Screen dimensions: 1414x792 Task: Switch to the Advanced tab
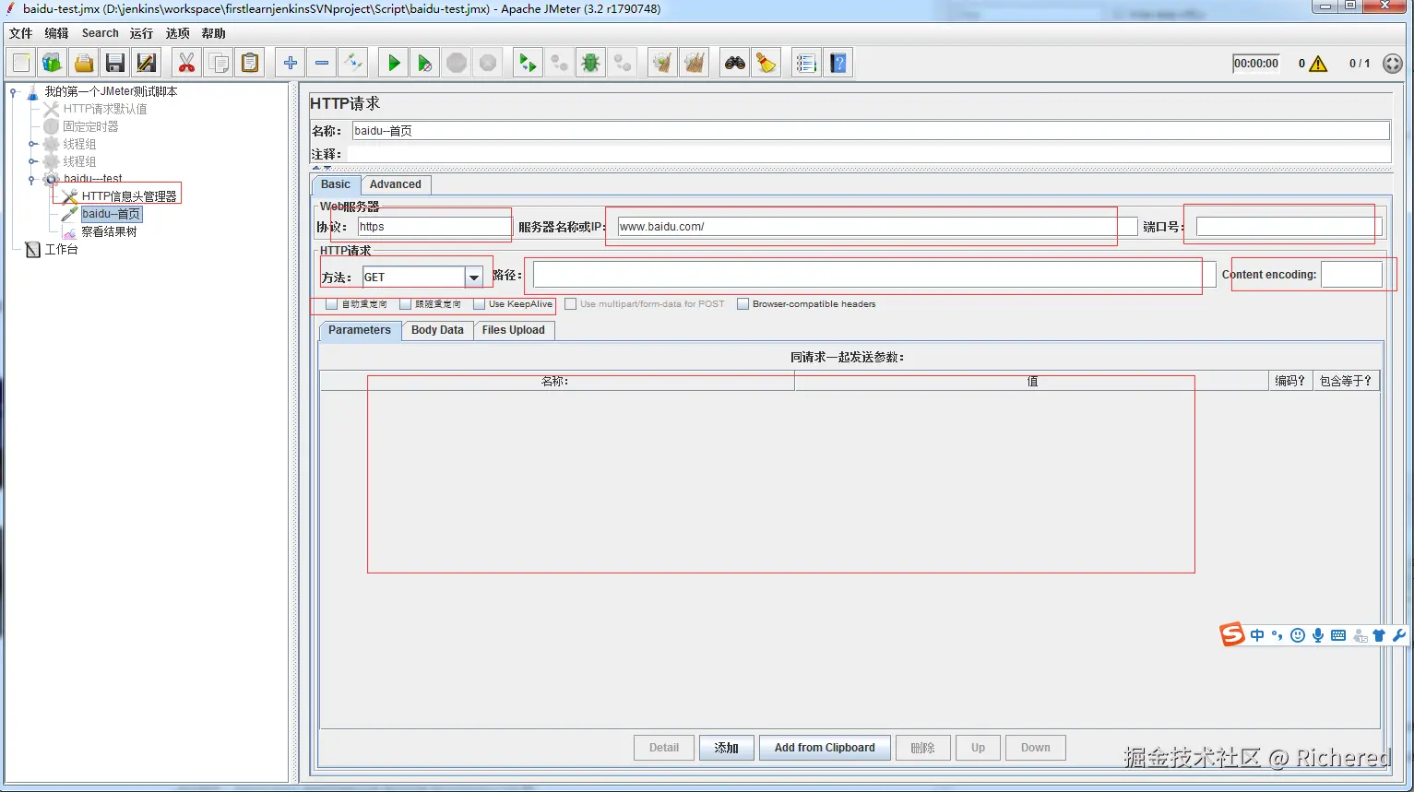(395, 184)
